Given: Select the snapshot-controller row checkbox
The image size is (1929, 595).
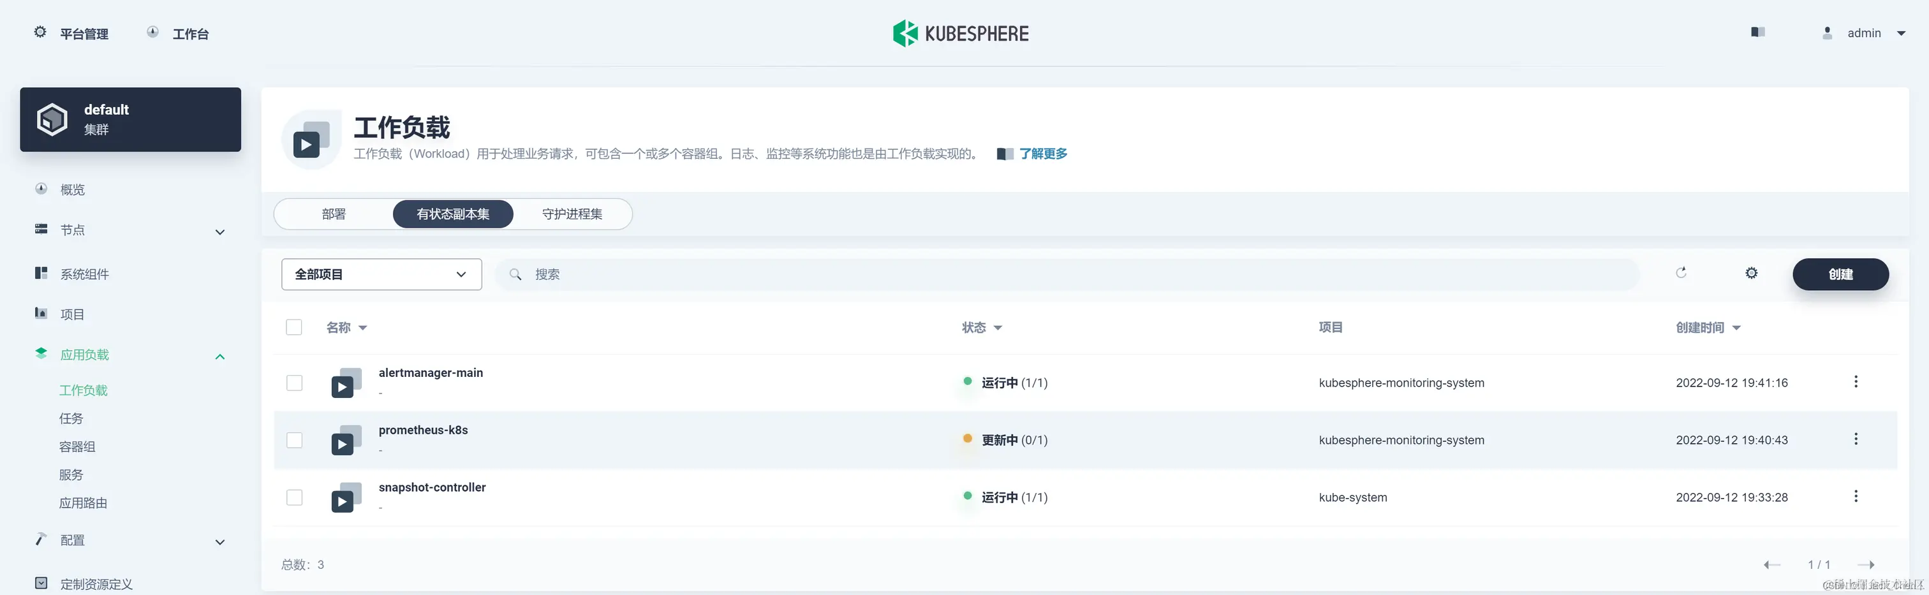Looking at the screenshot, I should pyautogui.click(x=294, y=497).
